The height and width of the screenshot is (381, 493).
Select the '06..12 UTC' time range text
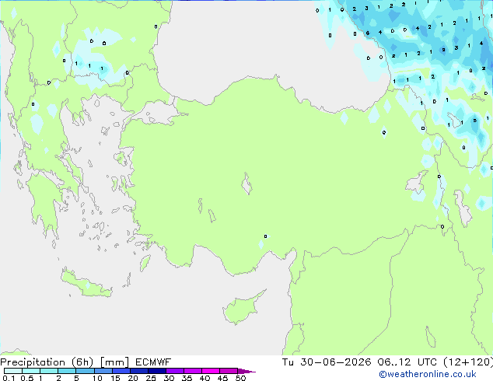[407, 362]
